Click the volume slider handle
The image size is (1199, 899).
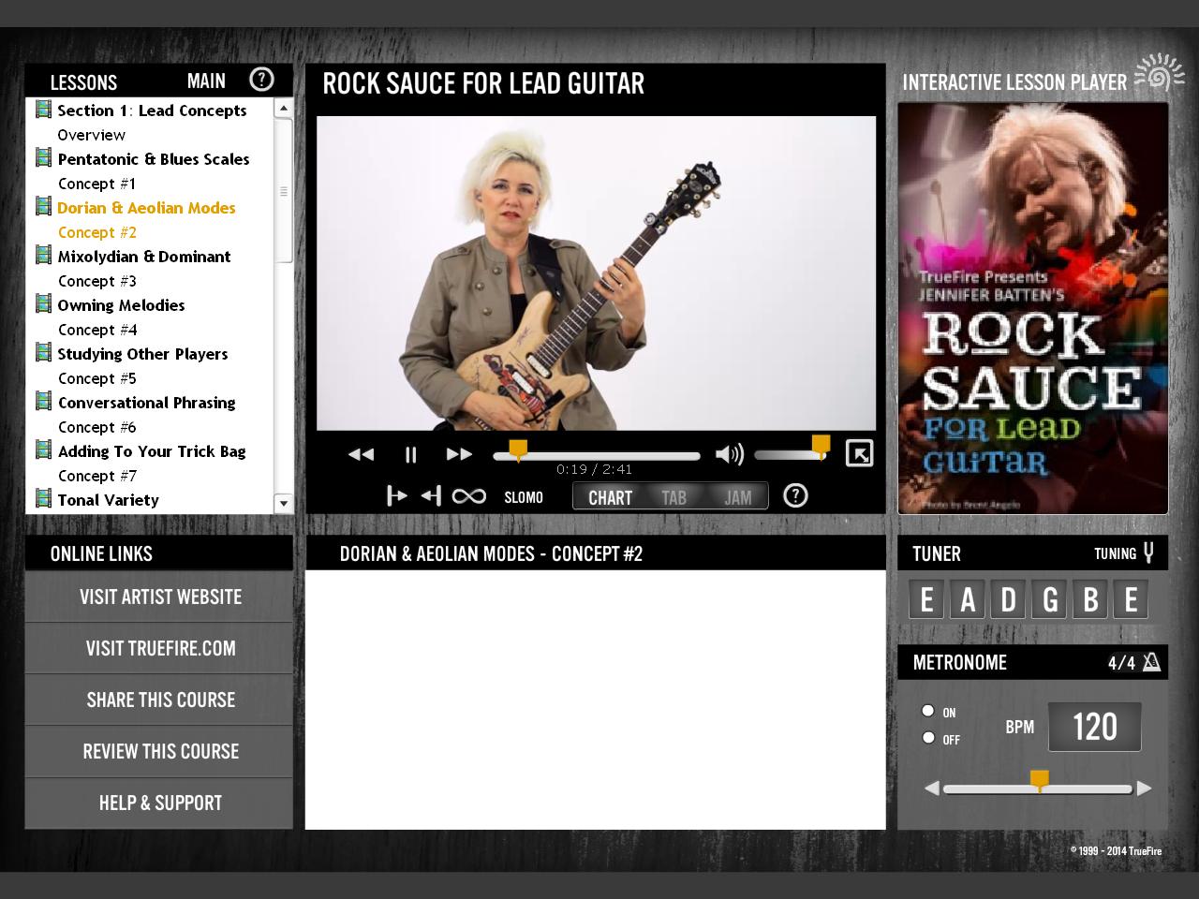821,448
